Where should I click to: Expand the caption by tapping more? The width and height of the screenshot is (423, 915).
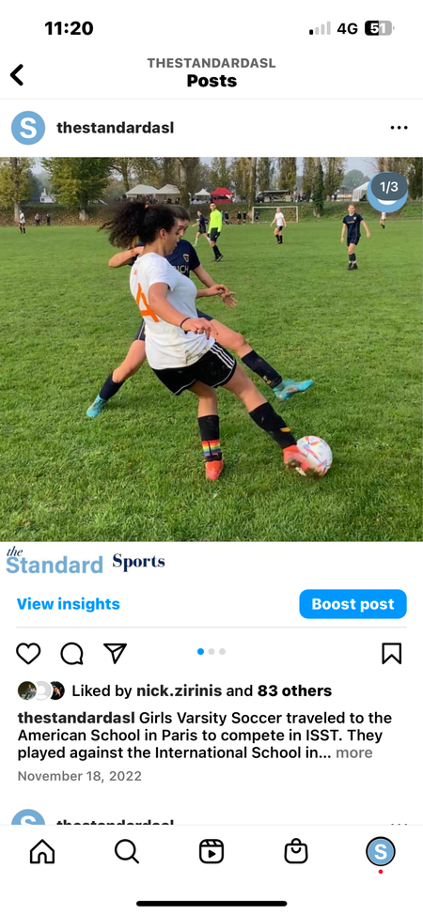pyautogui.click(x=354, y=752)
